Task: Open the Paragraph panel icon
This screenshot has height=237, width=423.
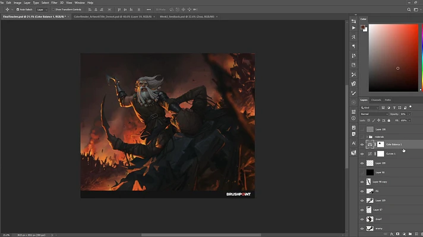Action: (353, 46)
